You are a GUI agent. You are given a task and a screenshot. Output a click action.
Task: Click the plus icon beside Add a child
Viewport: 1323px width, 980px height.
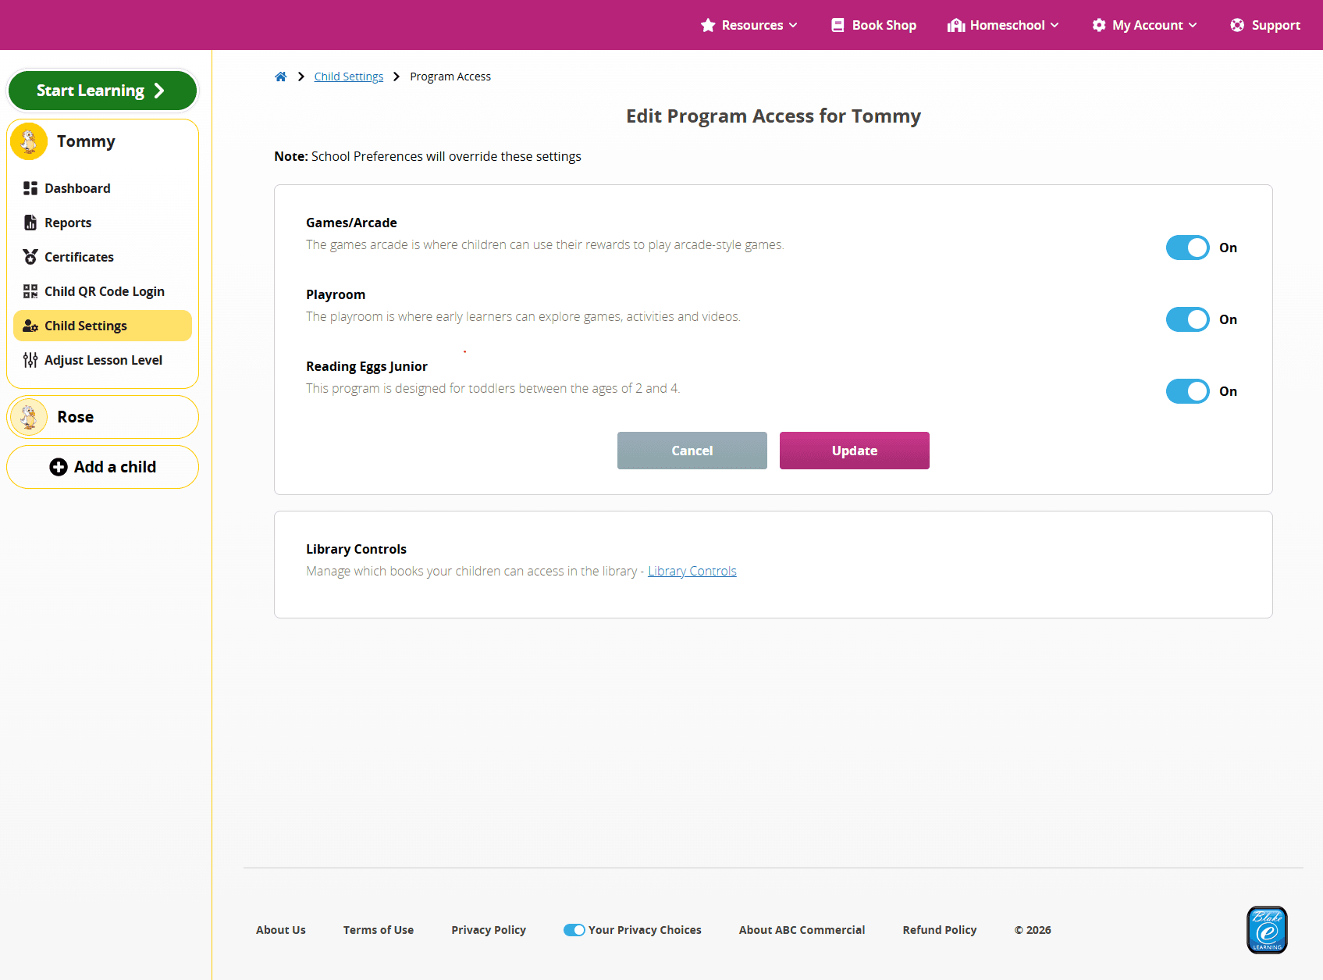[x=59, y=467]
